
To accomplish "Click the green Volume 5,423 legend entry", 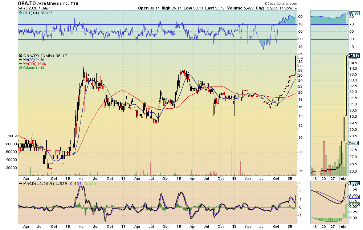I will point(33,68).
